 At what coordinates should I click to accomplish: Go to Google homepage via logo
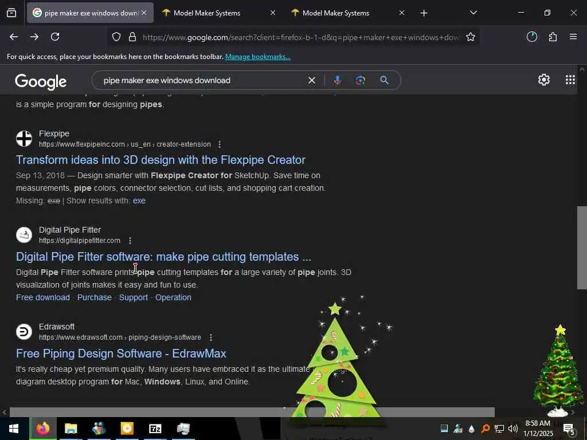tap(41, 81)
